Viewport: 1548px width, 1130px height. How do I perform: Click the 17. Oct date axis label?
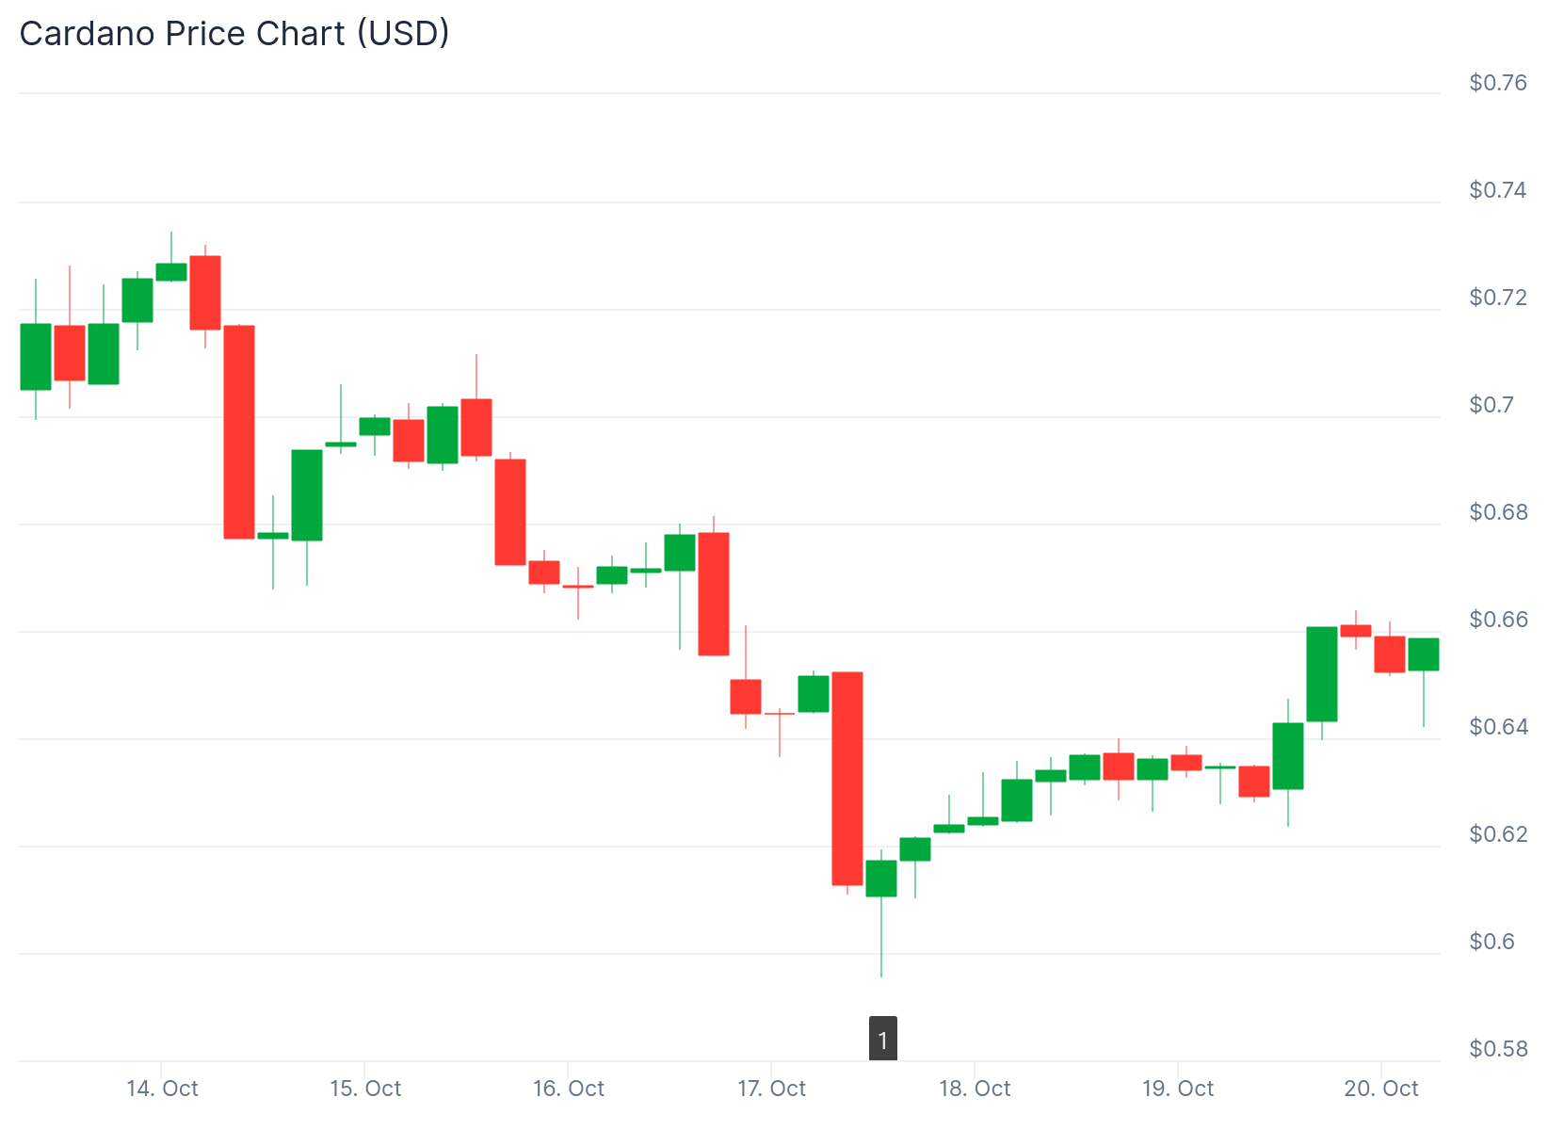tap(772, 1089)
